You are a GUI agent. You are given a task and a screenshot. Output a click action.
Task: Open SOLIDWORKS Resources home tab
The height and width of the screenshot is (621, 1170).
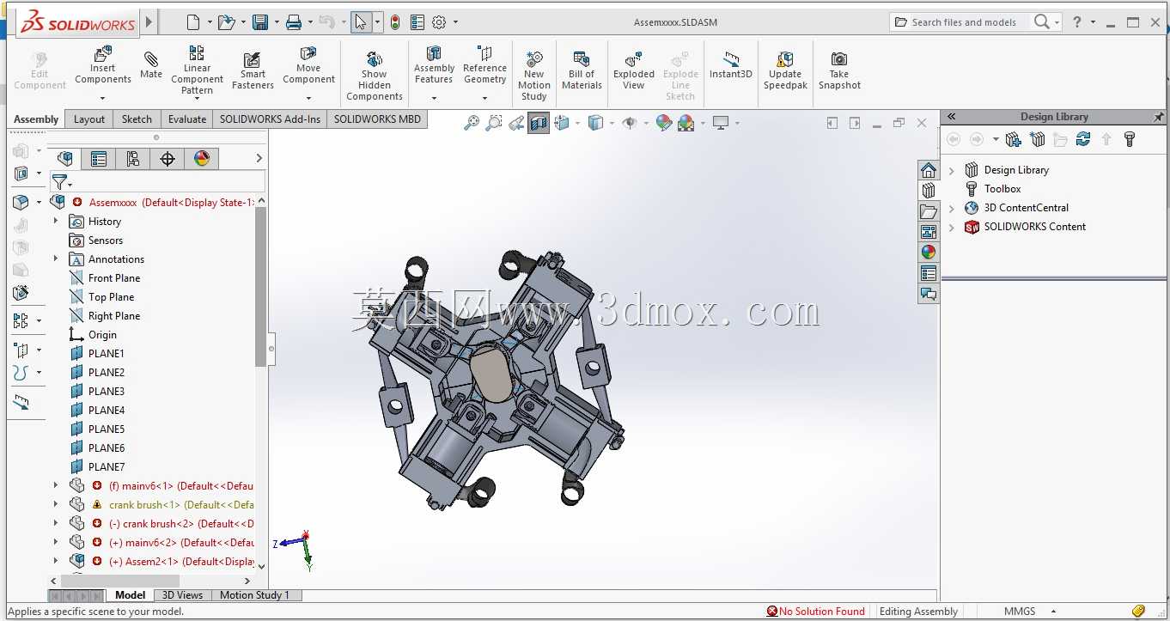click(929, 170)
